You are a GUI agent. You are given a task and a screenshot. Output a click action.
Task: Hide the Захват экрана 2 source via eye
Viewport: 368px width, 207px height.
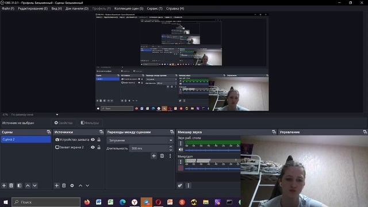pos(93,147)
